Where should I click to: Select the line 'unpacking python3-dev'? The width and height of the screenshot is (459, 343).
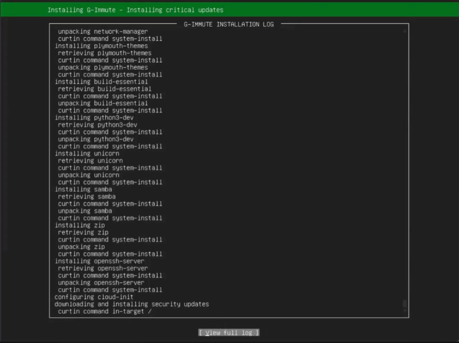pos(96,139)
